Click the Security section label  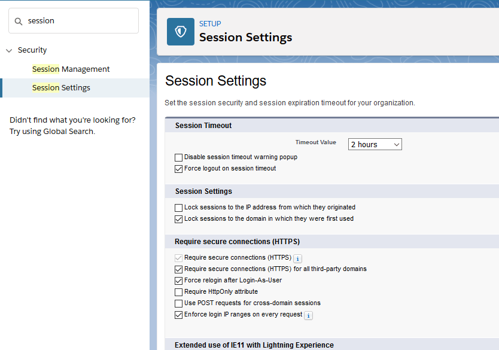coord(32,50)
